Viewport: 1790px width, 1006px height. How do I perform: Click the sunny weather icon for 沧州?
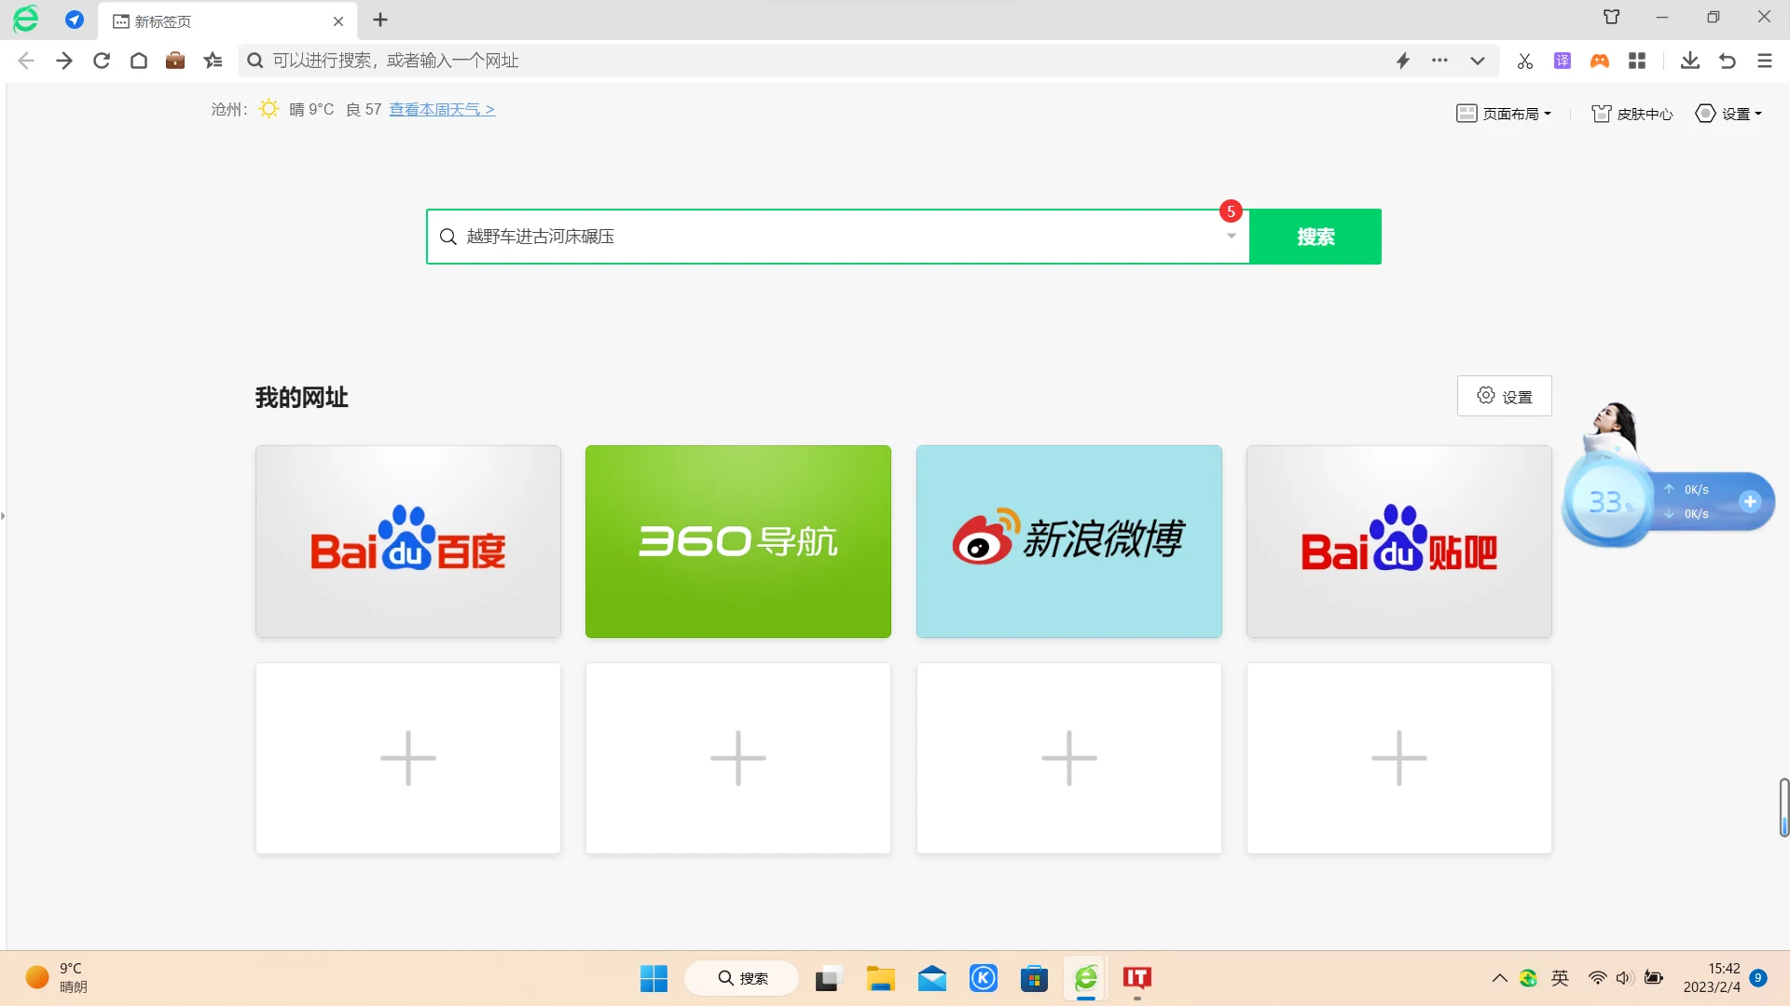pyautogui.click(x=268, y=109)
